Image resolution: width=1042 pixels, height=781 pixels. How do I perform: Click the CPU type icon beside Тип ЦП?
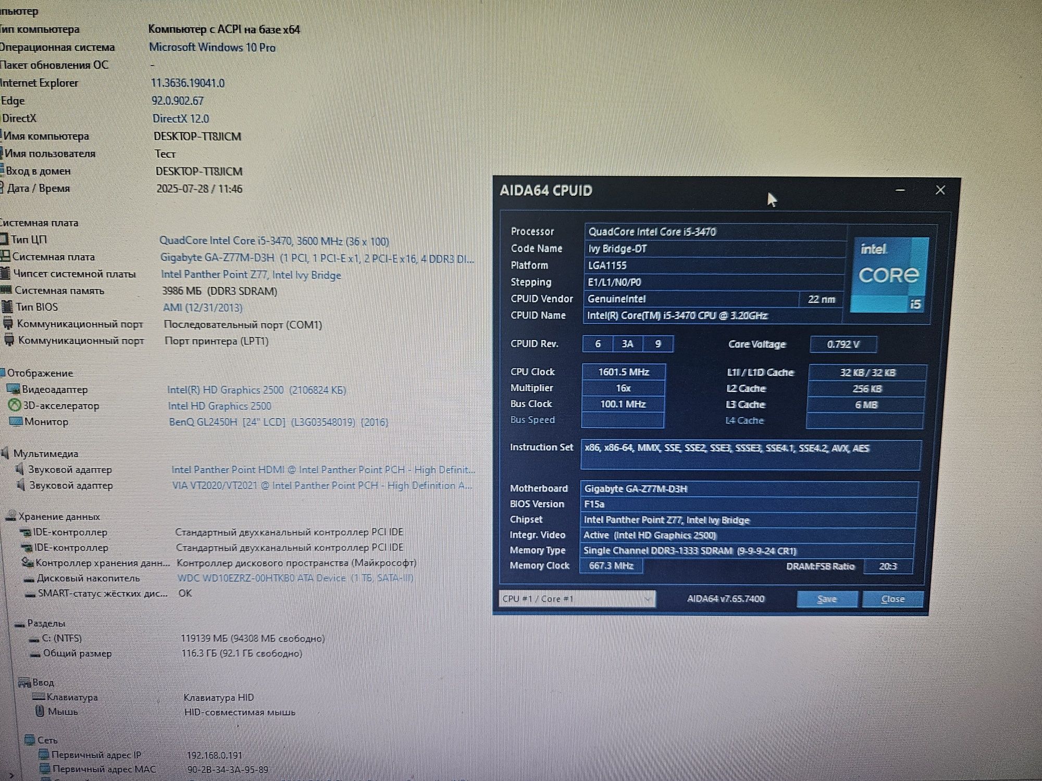click(x=4, y=239)
